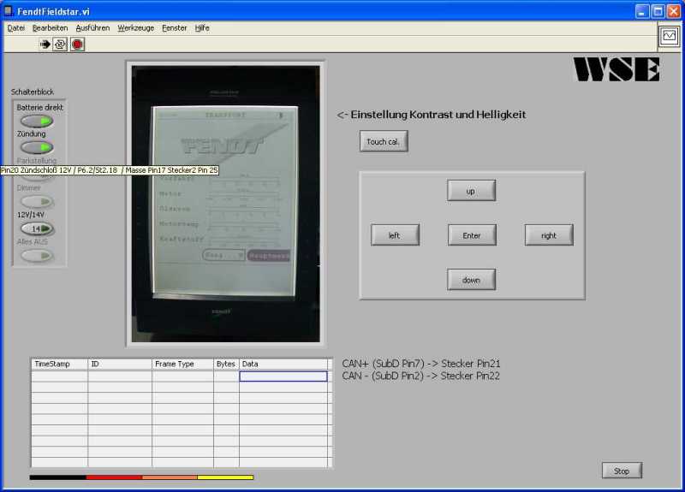Screen dimensions: 685x492
Task: Open the Ausführen menu
Action: (92, 28)
